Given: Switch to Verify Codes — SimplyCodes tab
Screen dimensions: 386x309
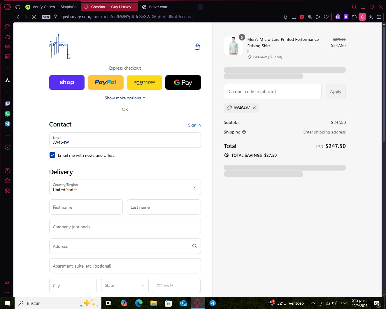Looking at the screenshot, I should click(x=52, y=7).
